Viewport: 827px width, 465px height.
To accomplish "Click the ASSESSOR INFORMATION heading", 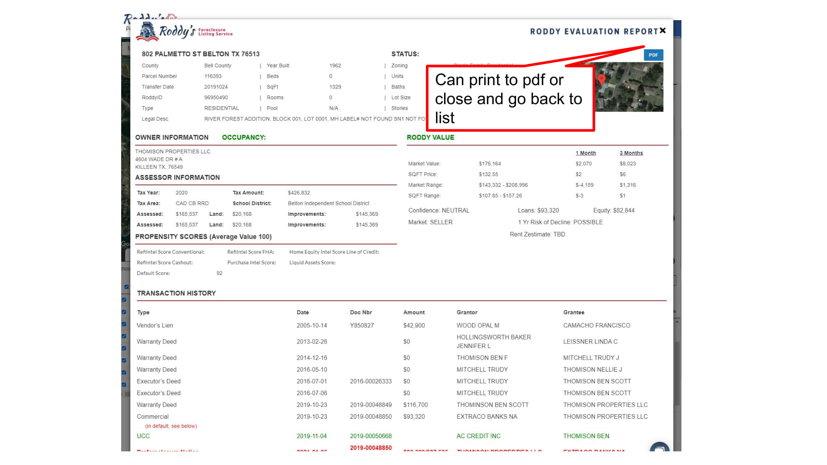I will pos(177,178).
